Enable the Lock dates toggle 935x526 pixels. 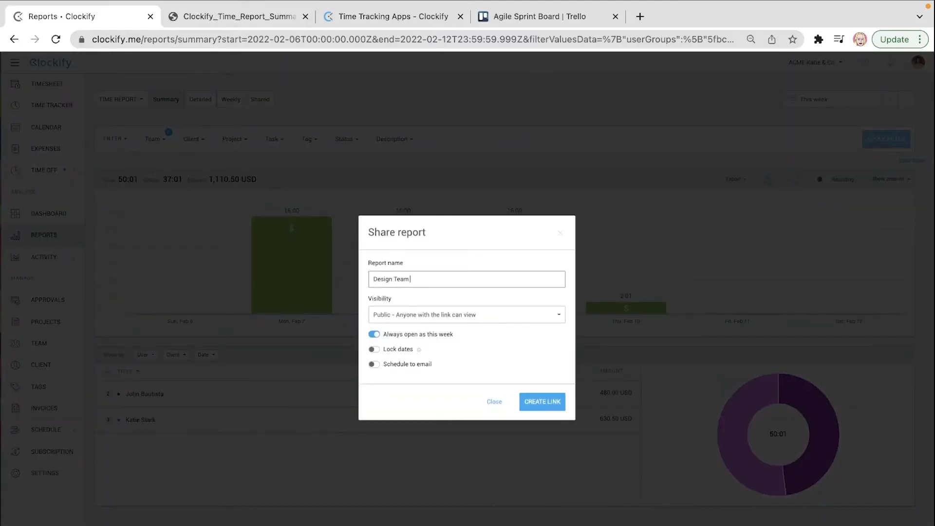click(374, 349)
